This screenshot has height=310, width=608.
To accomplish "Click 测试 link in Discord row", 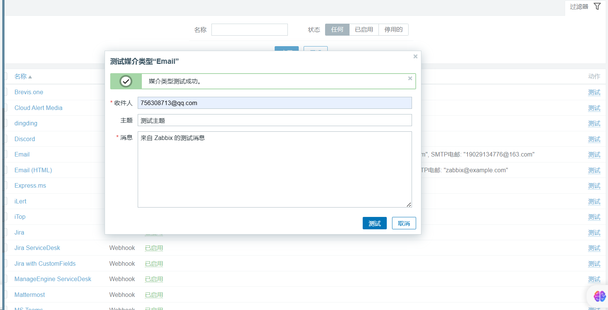I will pos(594,139).
